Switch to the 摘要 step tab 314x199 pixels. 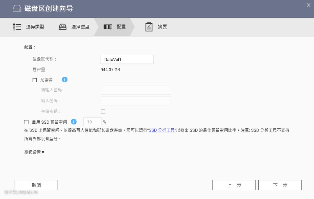[162, 27]
